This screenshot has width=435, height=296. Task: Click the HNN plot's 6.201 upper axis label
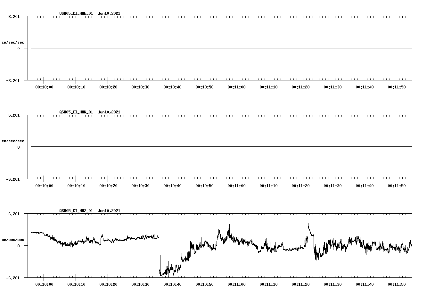tap(14, 115)
